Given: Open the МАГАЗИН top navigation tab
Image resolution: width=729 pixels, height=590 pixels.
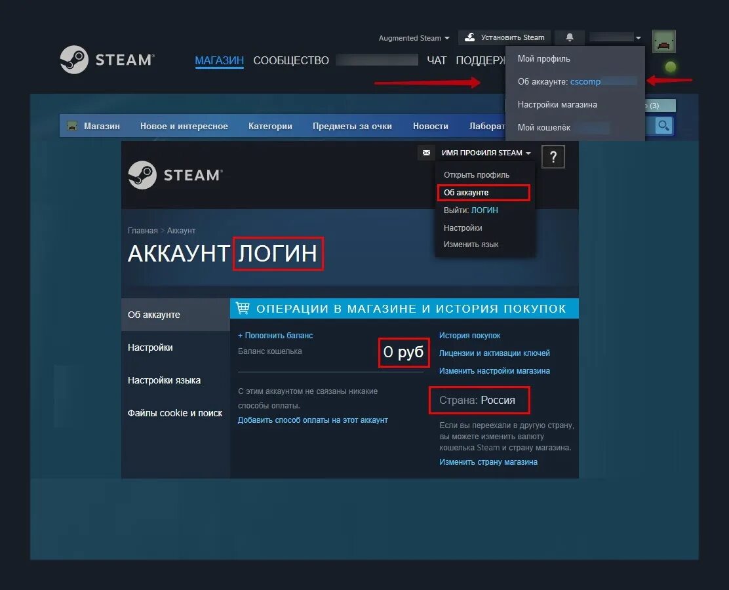Looking at the screenshot, I should pos(220,60).
